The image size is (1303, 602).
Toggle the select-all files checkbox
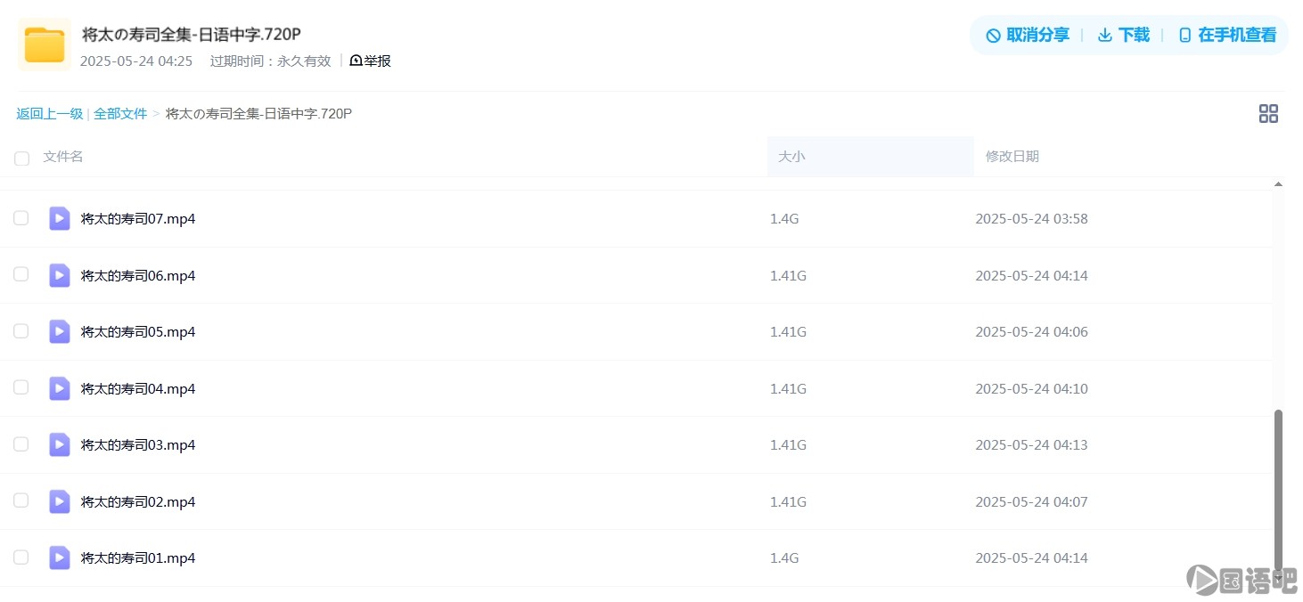pyautogui.click(x=21, y=158)
